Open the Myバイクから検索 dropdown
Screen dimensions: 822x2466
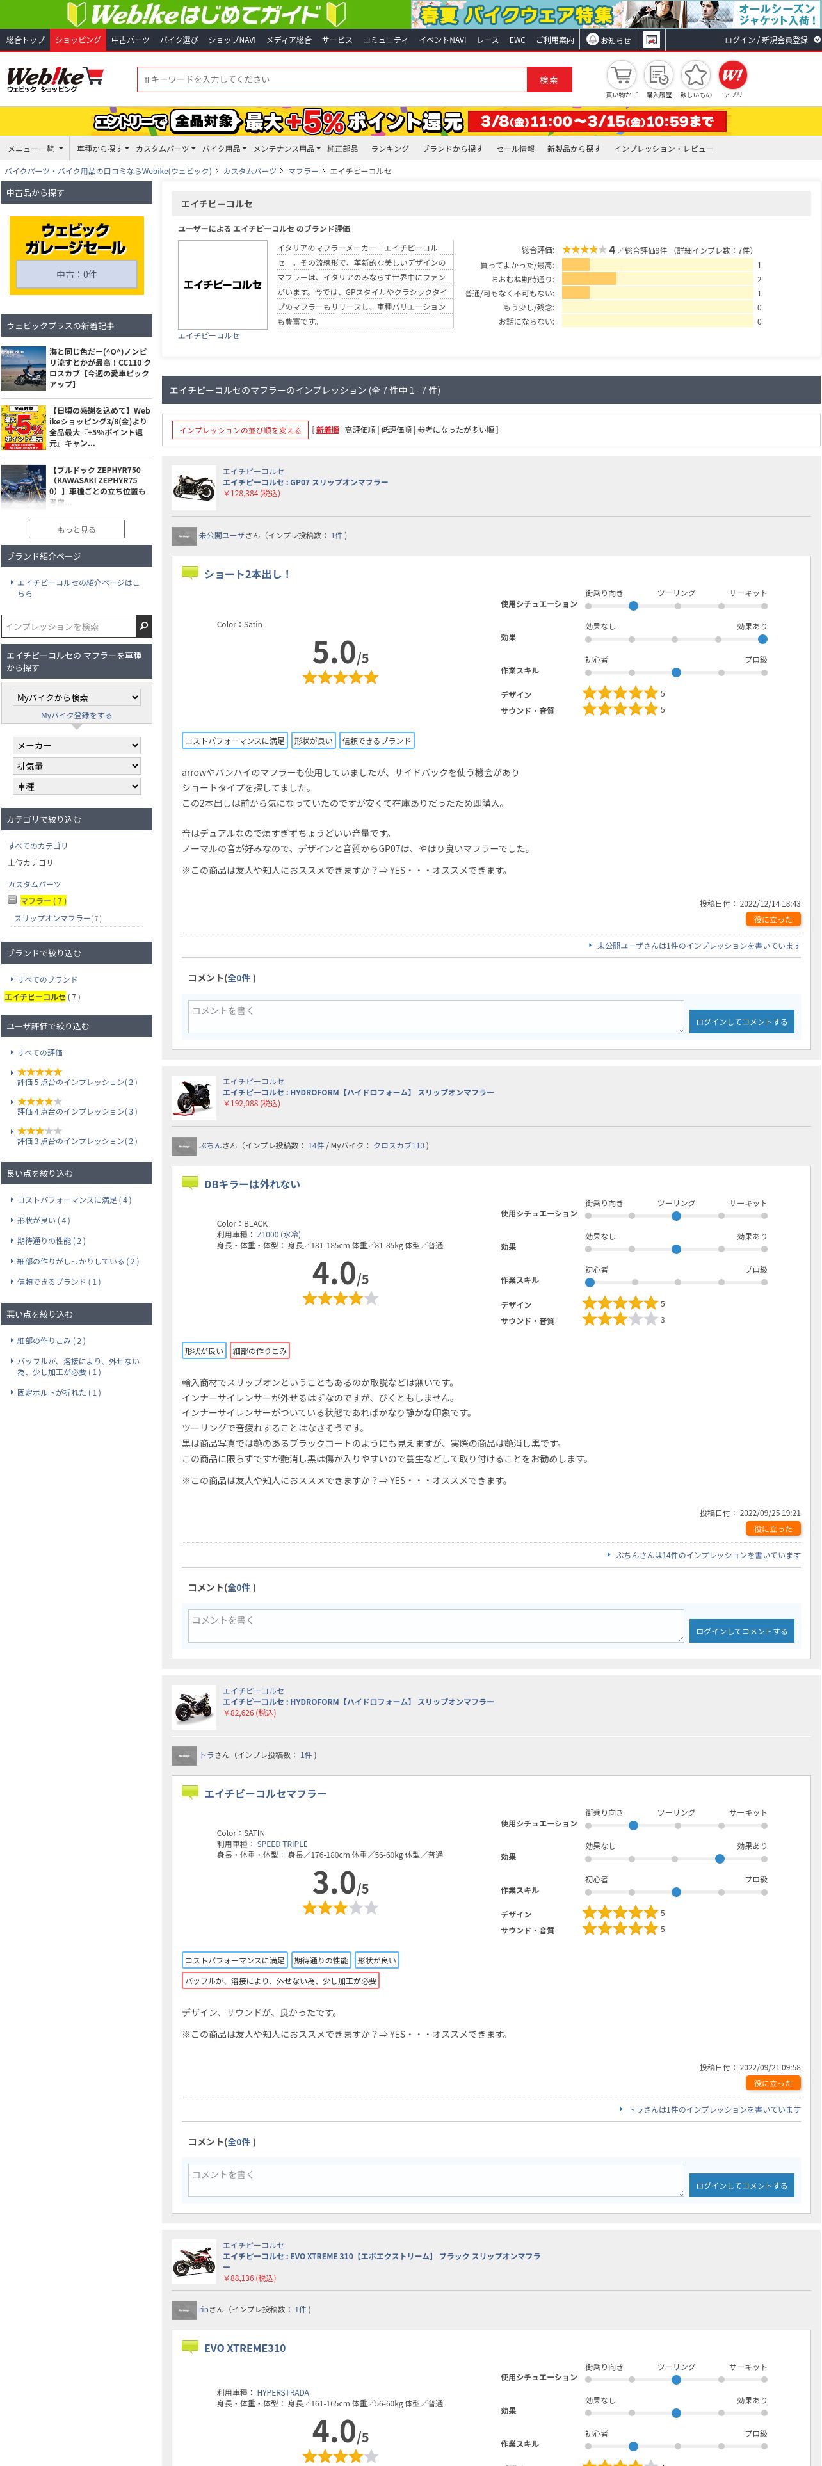click(77, 697)
